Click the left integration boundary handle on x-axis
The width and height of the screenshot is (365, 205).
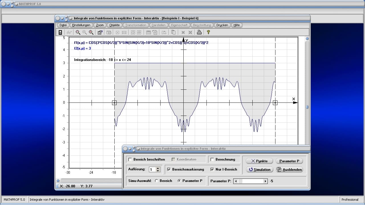(x=114, y=102)
